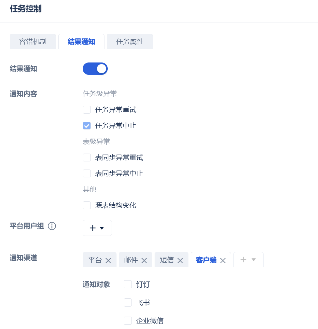Remove the 邮件 channel with its X icon
The image size is (318, 329).
(144, 260)
